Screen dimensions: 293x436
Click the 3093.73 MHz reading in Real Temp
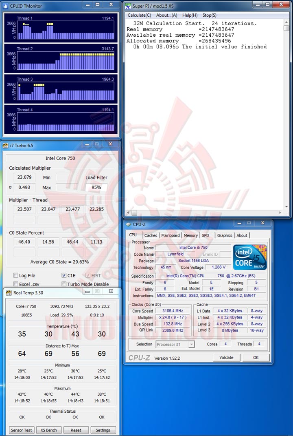61,306
